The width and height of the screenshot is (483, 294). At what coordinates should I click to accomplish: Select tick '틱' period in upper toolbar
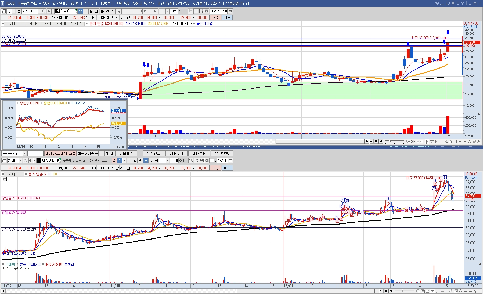113,11
